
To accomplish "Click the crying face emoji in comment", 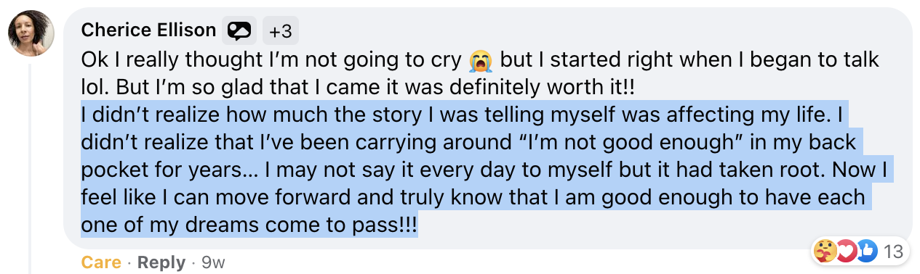I will pos(481,59).
